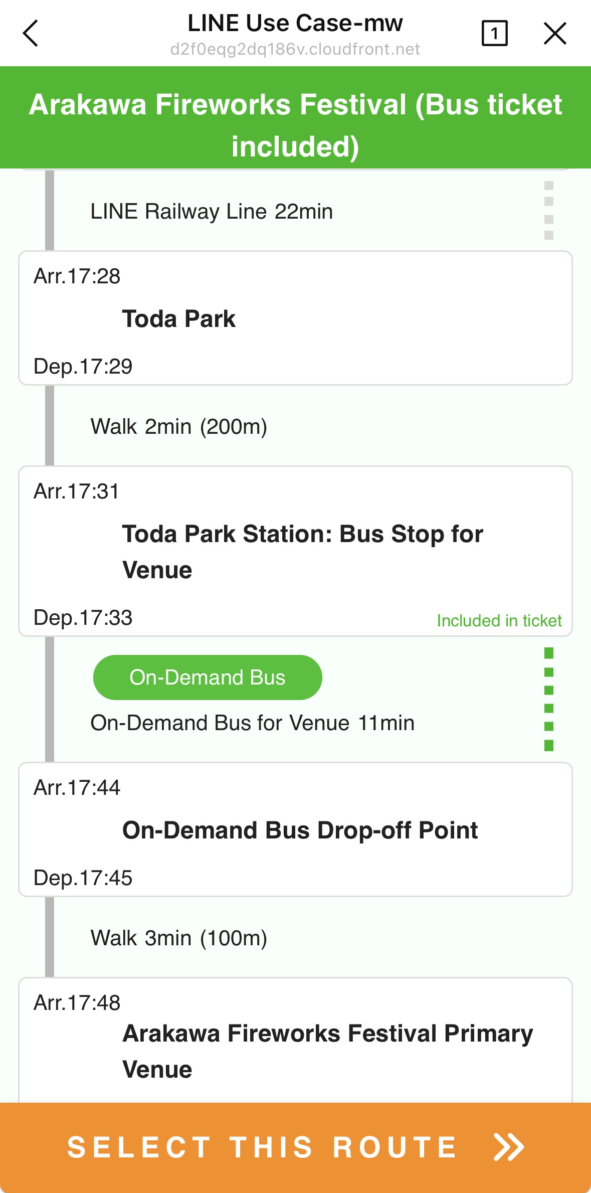Image resolution: width=591 pixels, height=1193 pixels.
Task: Tap the LINE Use Case-mw page title
Action: 295,23
